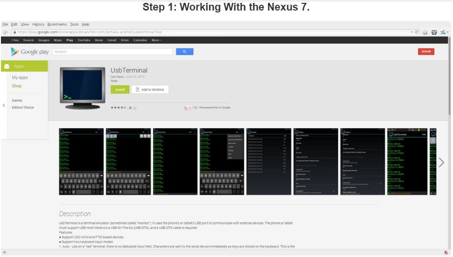Click developer name Lior Hass
453x257 pixels.
pos(117,77)
